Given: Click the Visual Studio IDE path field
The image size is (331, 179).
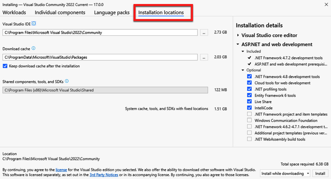Looking at the screenshot, I should pyautogui.click(x=100, y=33).
